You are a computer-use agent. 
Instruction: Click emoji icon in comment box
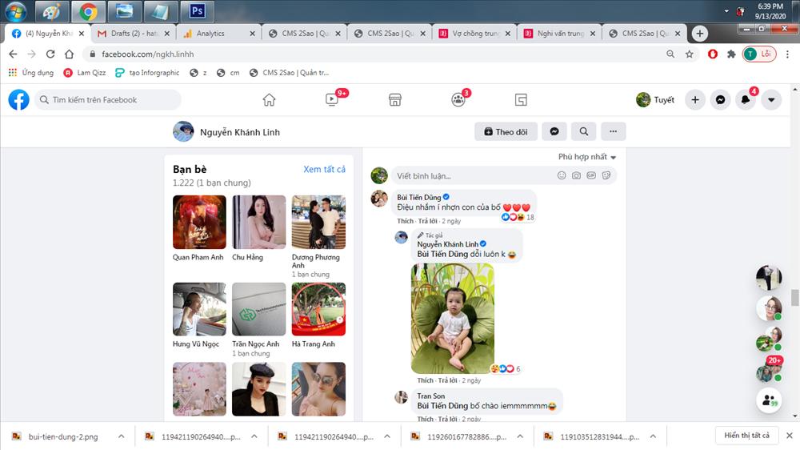coord(562,175)
